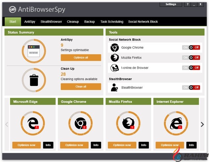Click the AntiBrowserSpy eye logo icon
The image size is (209, 162).
point(13,10)
